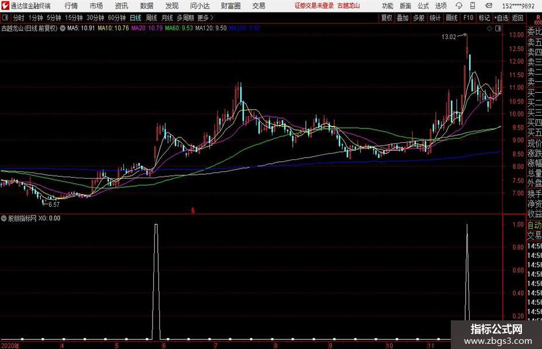Click the 6.57 low price label
This screenshot has height=349, width=542.
click(x=54, y=204)
